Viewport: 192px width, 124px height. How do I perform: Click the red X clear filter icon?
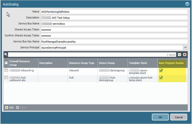pyautogui.click(x=185, y=55)
